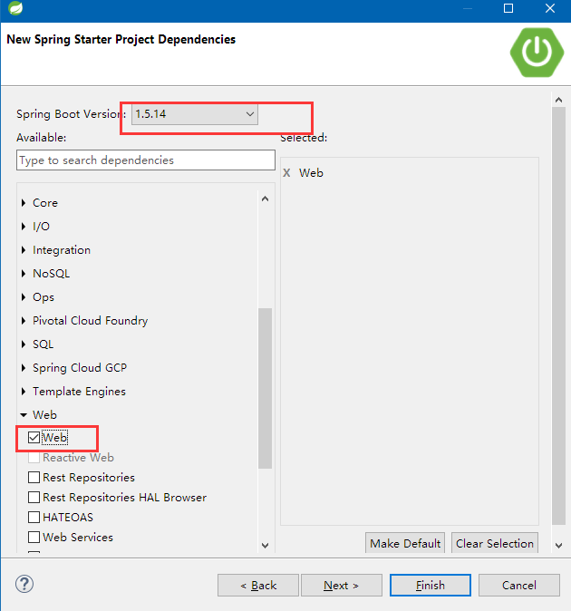Uncheck the Web dependency checkbox
The image size is (571, 611).
pyautogui.click(x=34, y=438)
